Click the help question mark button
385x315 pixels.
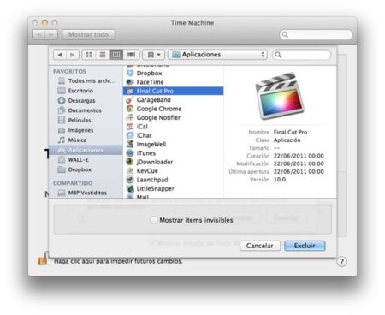click(x=341, y=261)
